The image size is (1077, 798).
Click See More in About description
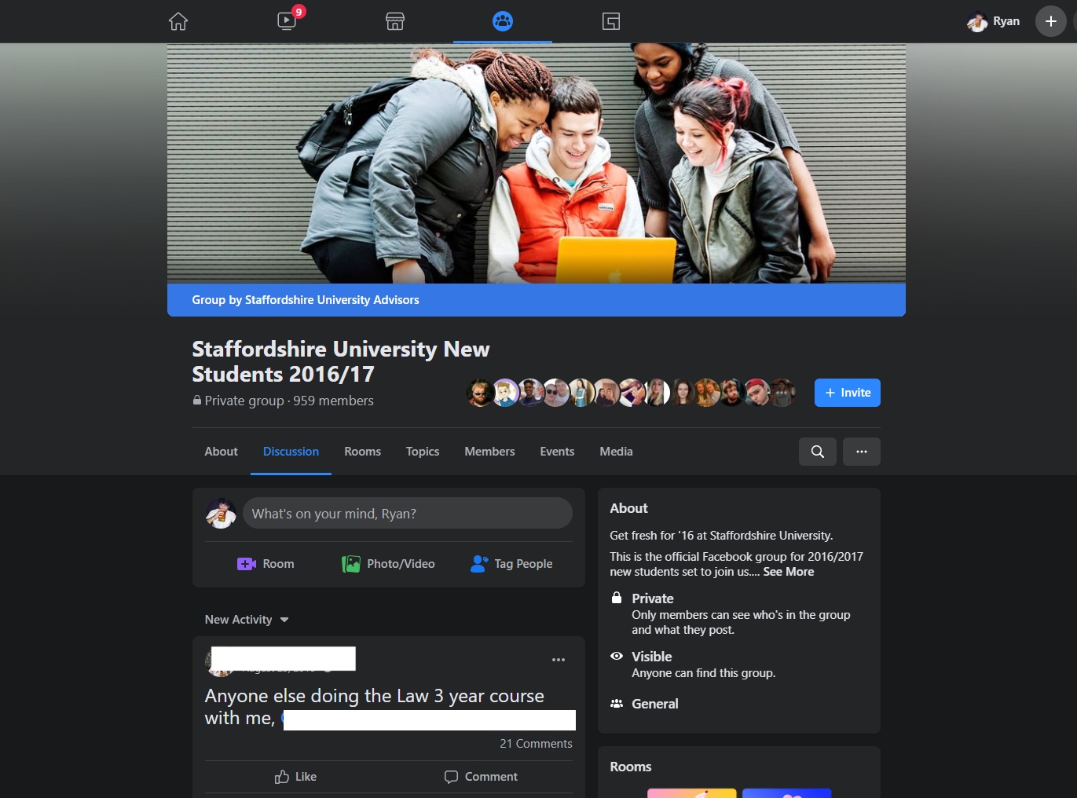pyautogui.click(x=788, y=572)
